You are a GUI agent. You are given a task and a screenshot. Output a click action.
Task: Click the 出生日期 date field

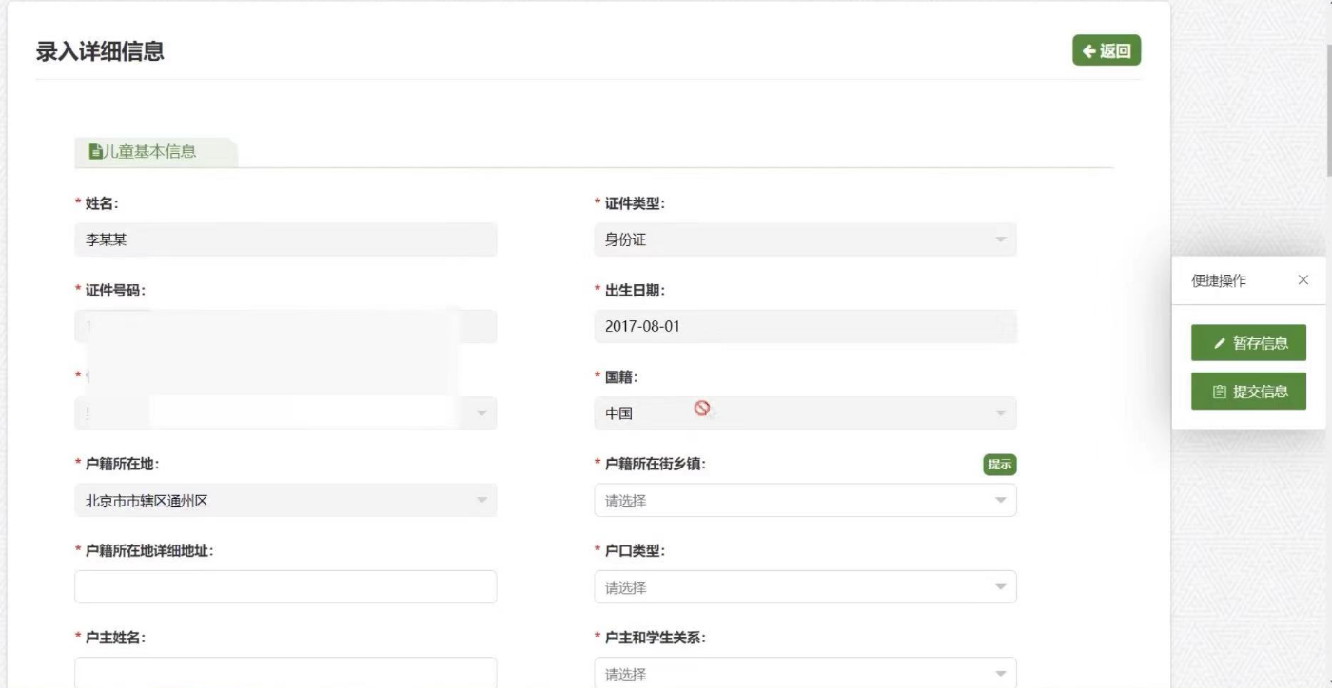coord(804,327)
